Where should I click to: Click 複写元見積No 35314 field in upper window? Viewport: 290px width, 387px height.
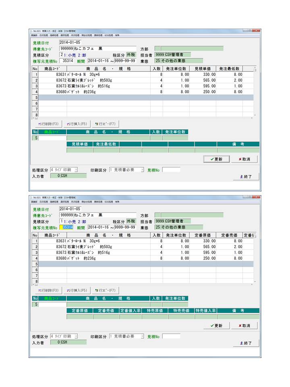(66, 61)
